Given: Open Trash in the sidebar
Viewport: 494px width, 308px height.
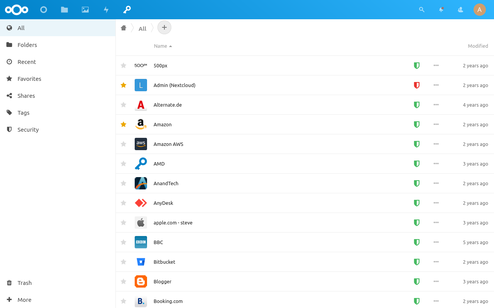Looking at the screenshot, I should click(58, 283).
